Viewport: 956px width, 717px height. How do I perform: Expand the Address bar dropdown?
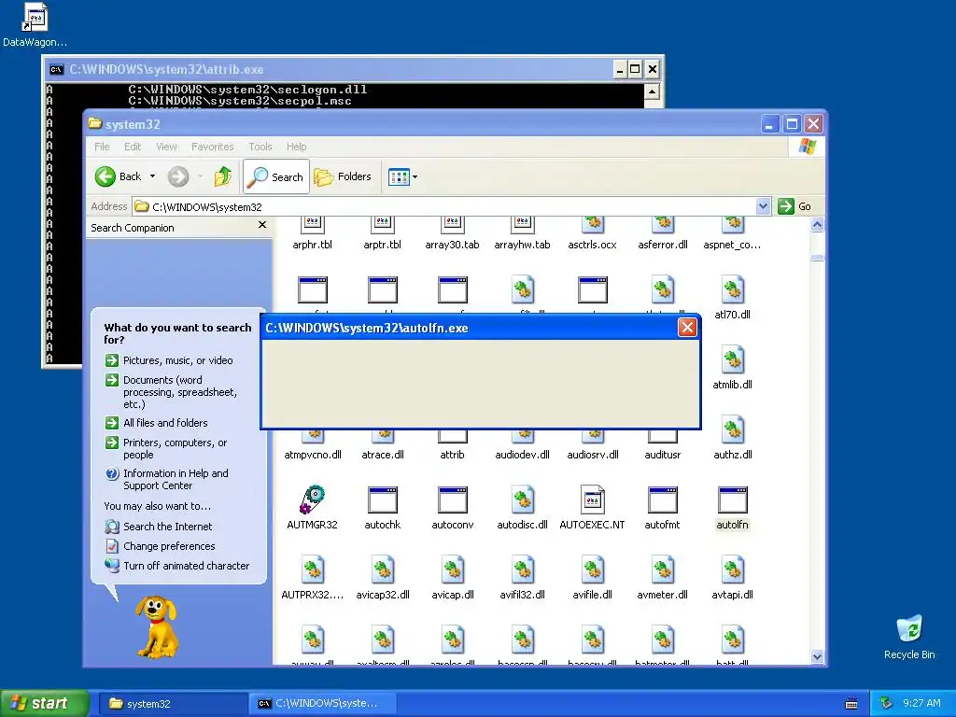coord(763,206)
